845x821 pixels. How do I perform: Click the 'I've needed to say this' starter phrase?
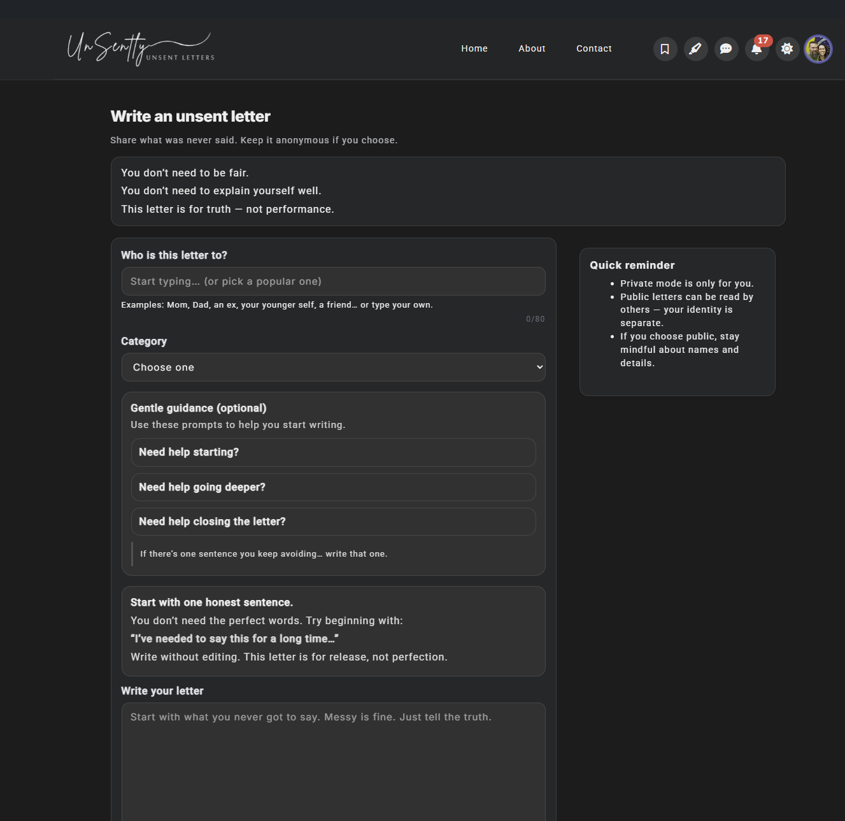(x=234, y=639)
